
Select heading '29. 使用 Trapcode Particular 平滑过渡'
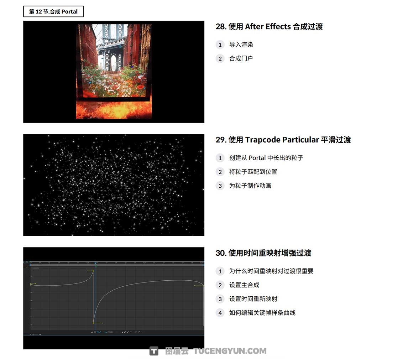pos(283,140)
